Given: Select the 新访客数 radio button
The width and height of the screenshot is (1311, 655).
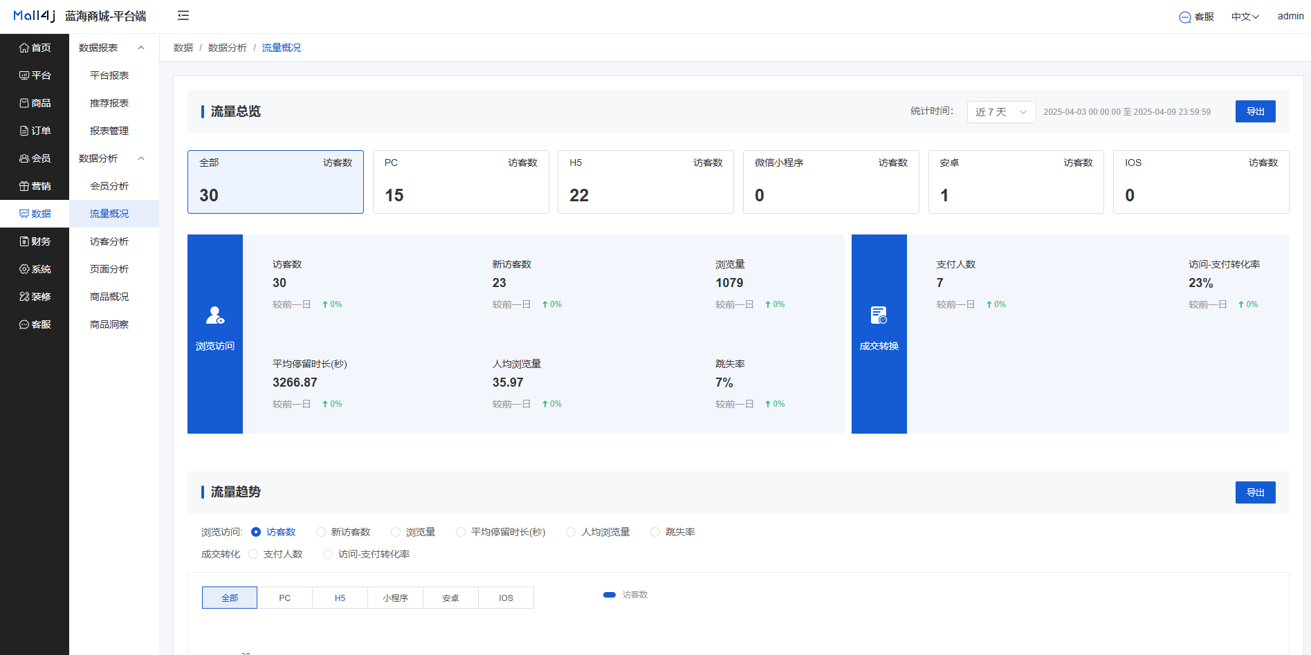Looking at the screenshot, I should click(321, 532).
